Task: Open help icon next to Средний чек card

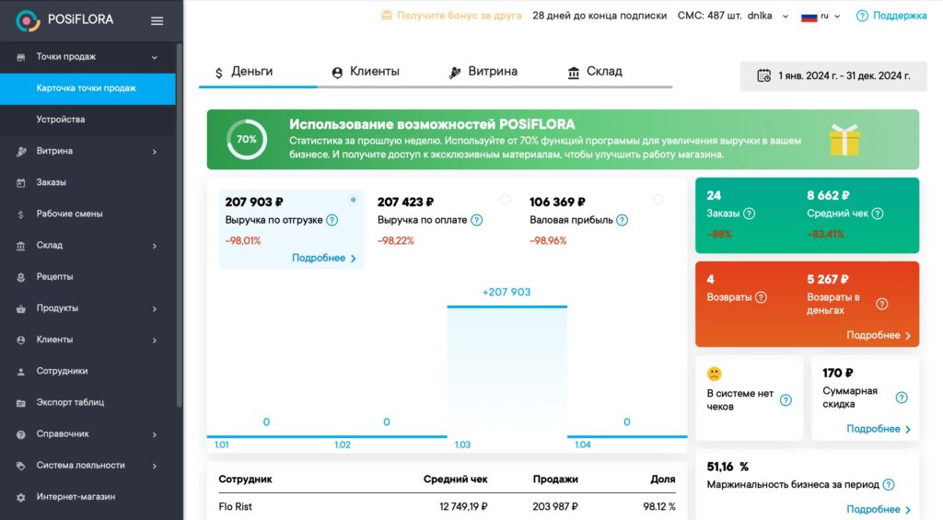Action: [878, 214]
